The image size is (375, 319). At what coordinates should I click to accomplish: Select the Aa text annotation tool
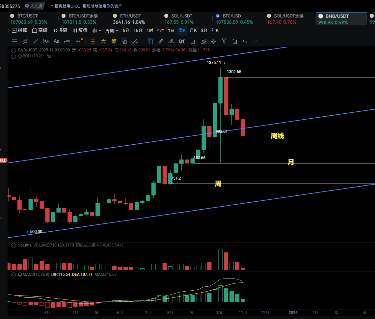(x=56, y=41)
